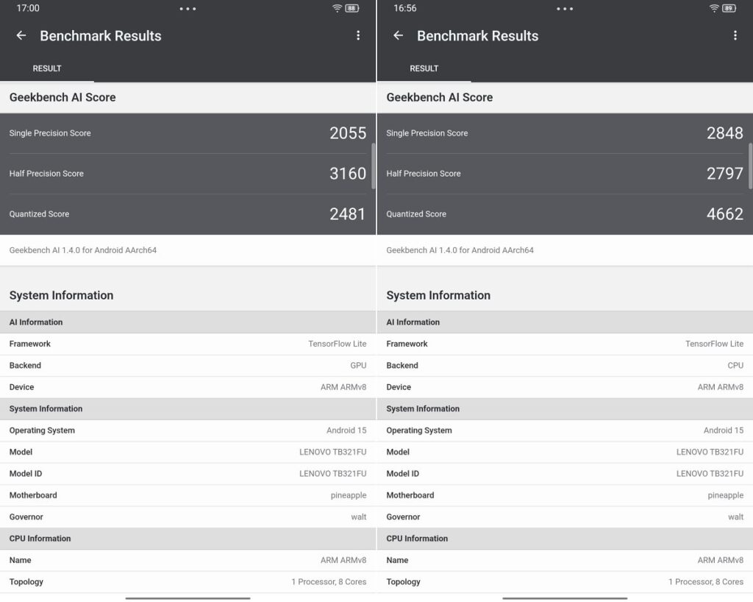Click CPU Information section header in left screen
This screenshot has height=602, width=753.
click(188, 539)
